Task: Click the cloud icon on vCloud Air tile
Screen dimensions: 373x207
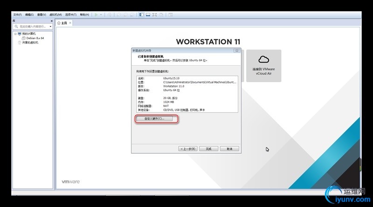Action: [x=263, y=59]
